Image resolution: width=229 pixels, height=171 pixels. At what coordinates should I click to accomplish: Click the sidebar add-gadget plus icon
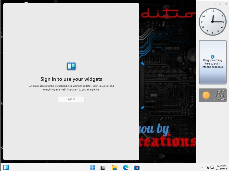click(x=226, y=4)
